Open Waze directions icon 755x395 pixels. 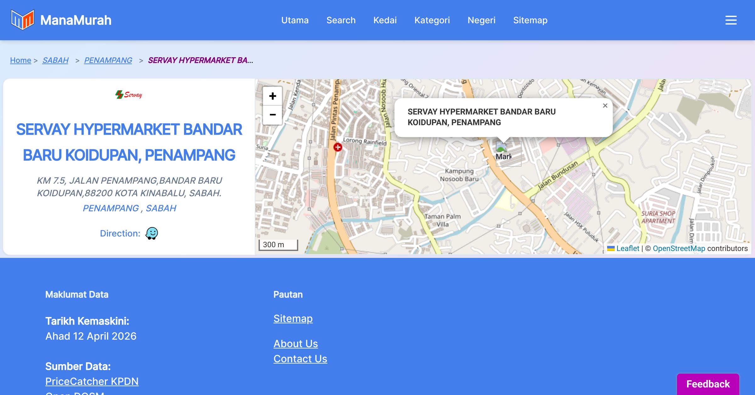(x=152, y=233)
